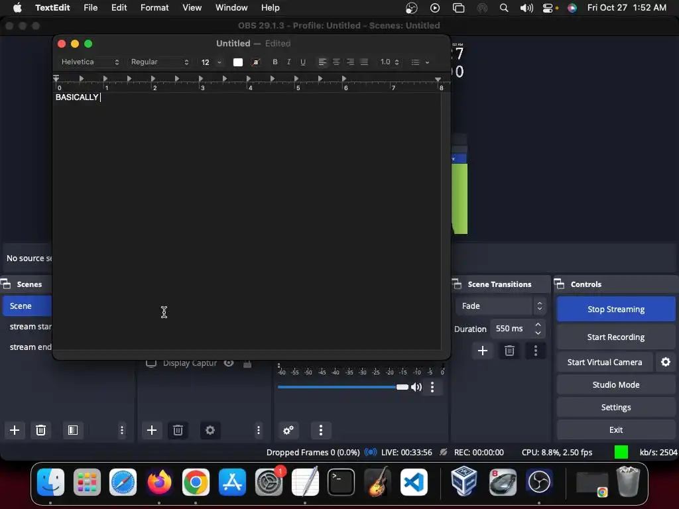
Task: Open Scenes panel three-dot menu
Action: [122, 430]
